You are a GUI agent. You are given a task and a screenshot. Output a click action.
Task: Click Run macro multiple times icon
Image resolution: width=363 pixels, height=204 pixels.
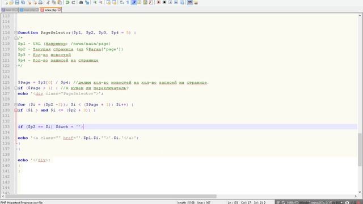pos(176,2)
